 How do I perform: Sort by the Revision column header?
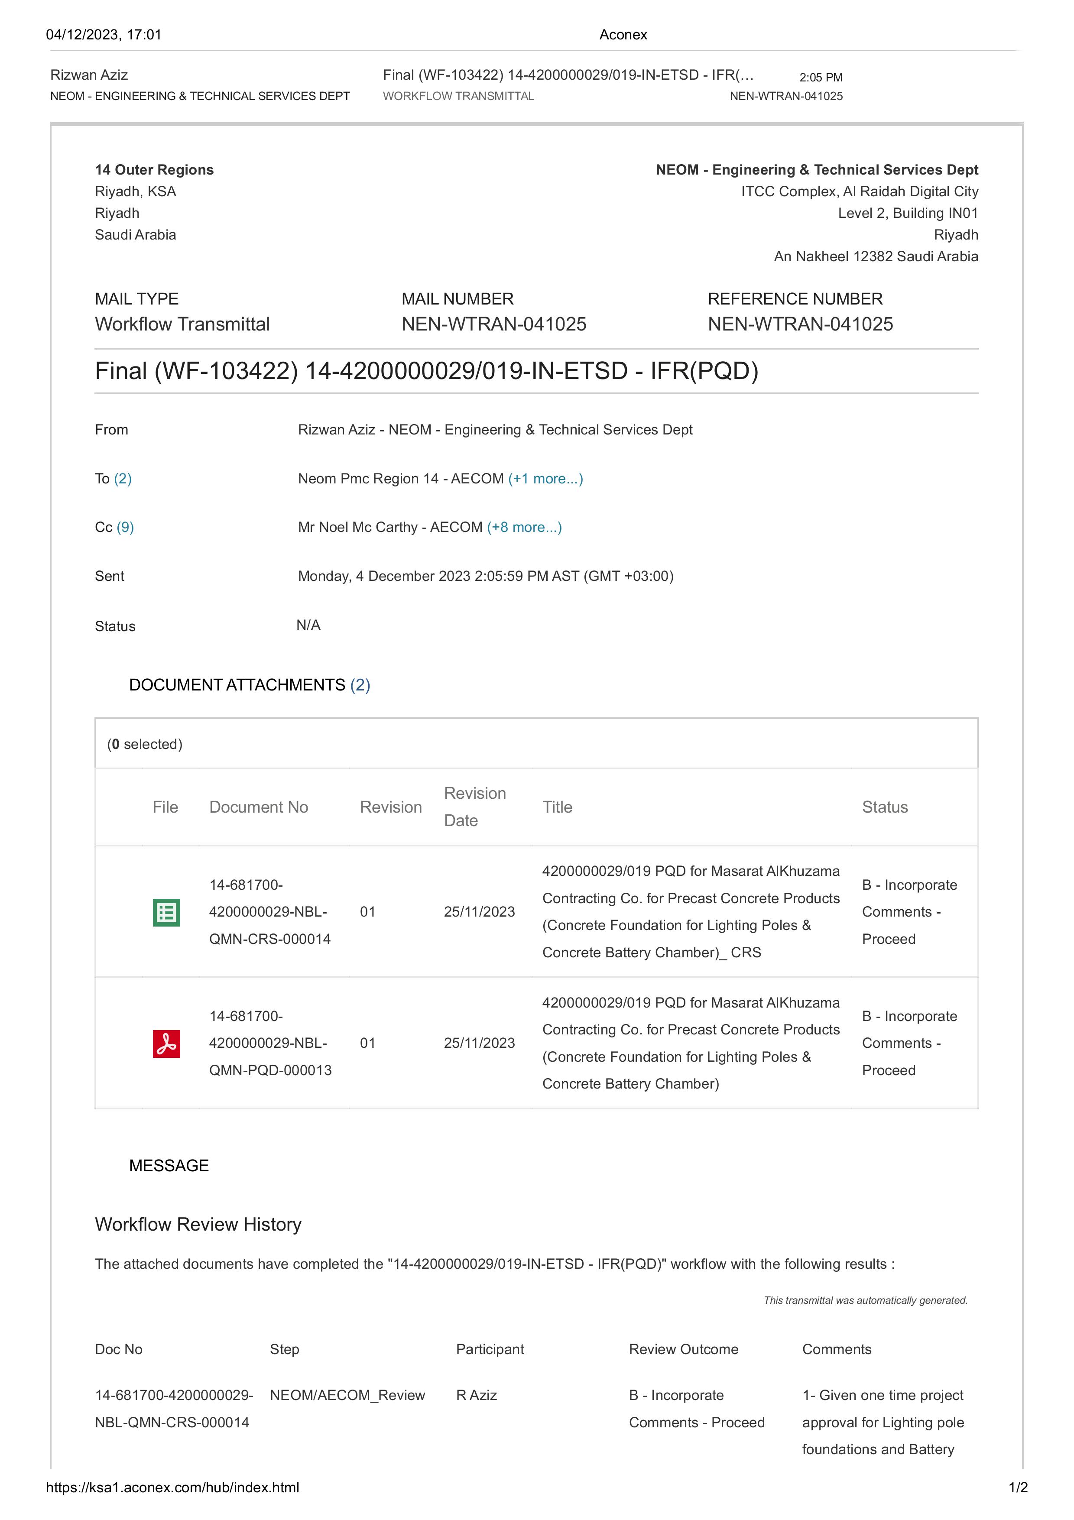(x=391, y=807)
